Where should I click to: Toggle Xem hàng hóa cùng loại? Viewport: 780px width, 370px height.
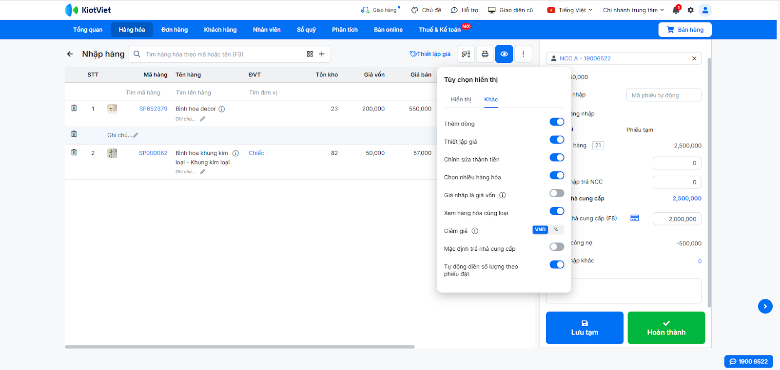pyautogui.click(x=557, y=211)
